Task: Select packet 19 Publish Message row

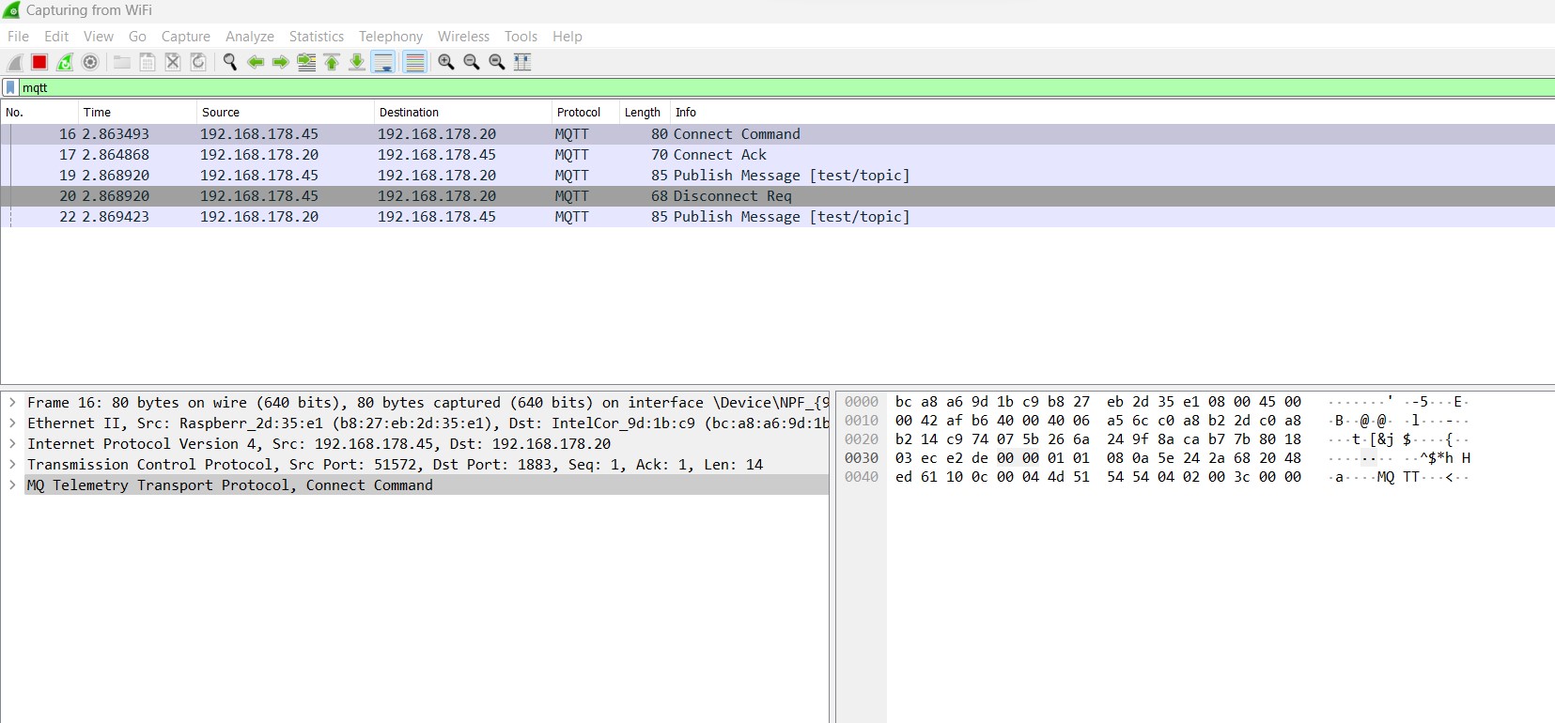Action: pyautogui.click(x=777, y=176)
